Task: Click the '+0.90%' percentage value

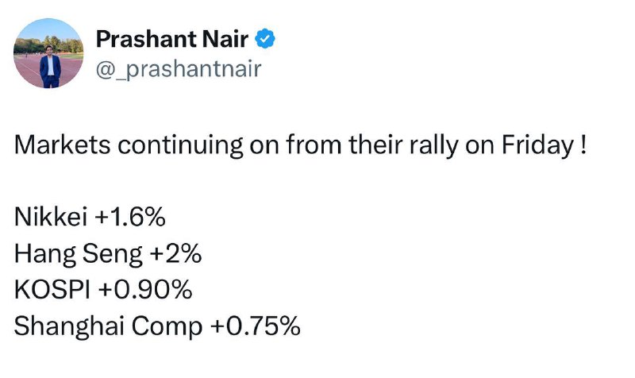Action: (145, 290)
